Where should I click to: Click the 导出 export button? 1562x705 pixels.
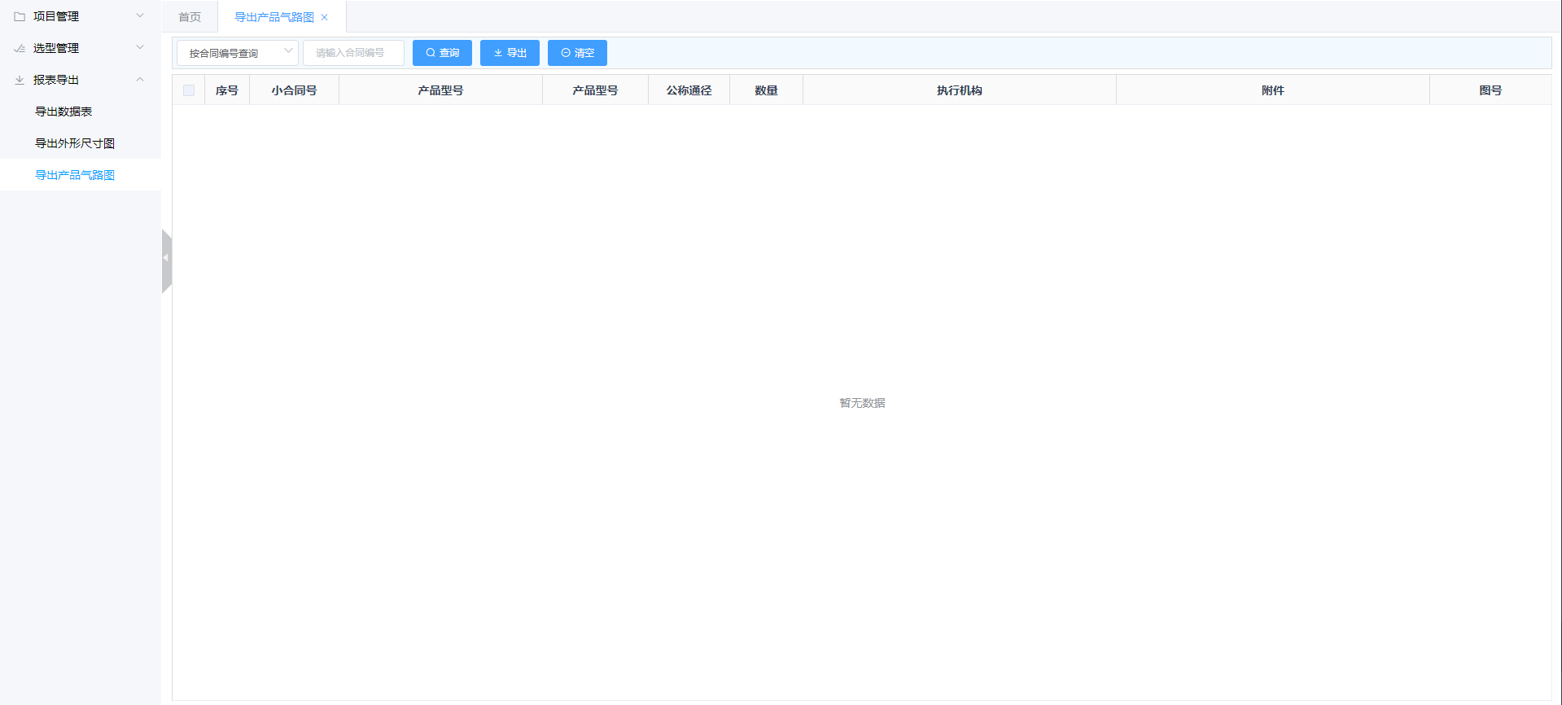(x=510, y=53)
